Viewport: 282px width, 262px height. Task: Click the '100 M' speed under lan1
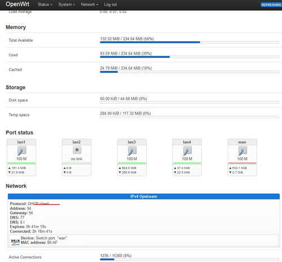pos(21,159)
